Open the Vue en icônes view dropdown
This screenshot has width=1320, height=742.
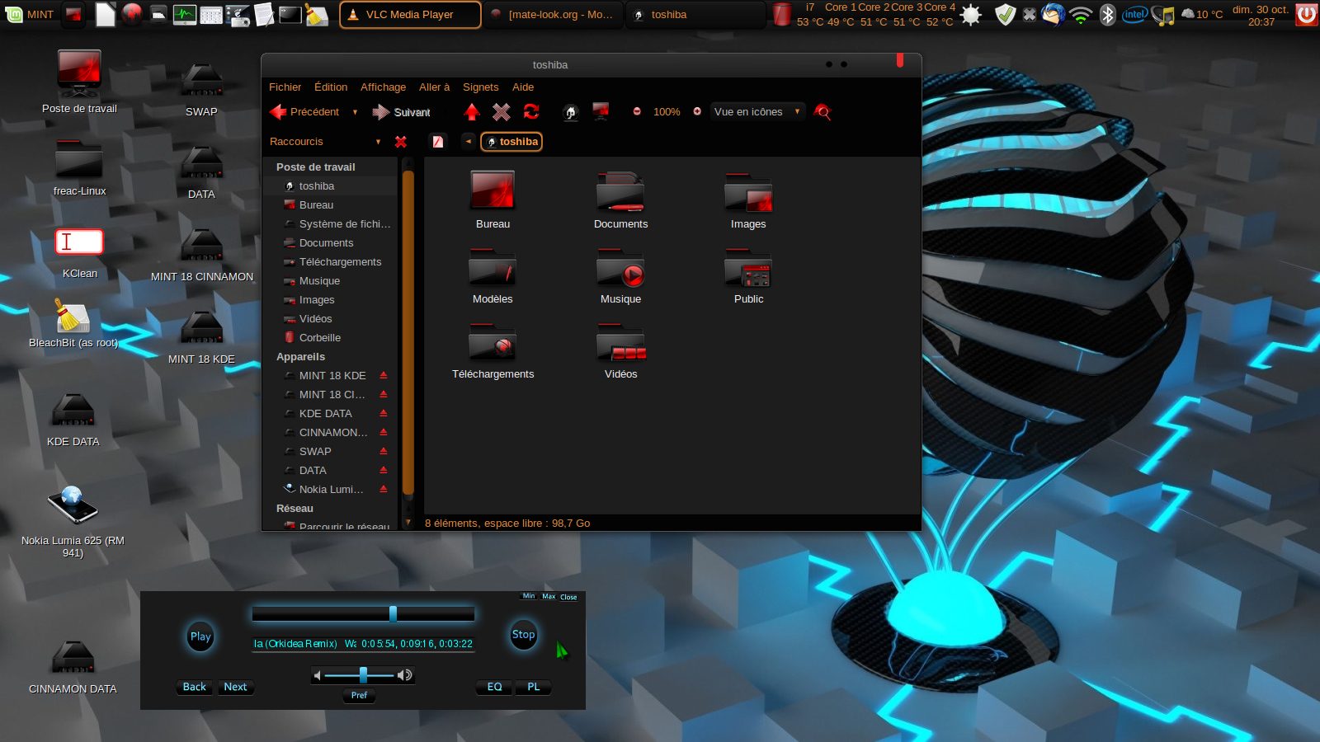click(757, 111)
